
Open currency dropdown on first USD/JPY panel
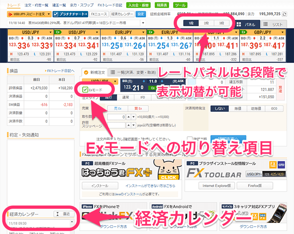click(x=51, y=32)
